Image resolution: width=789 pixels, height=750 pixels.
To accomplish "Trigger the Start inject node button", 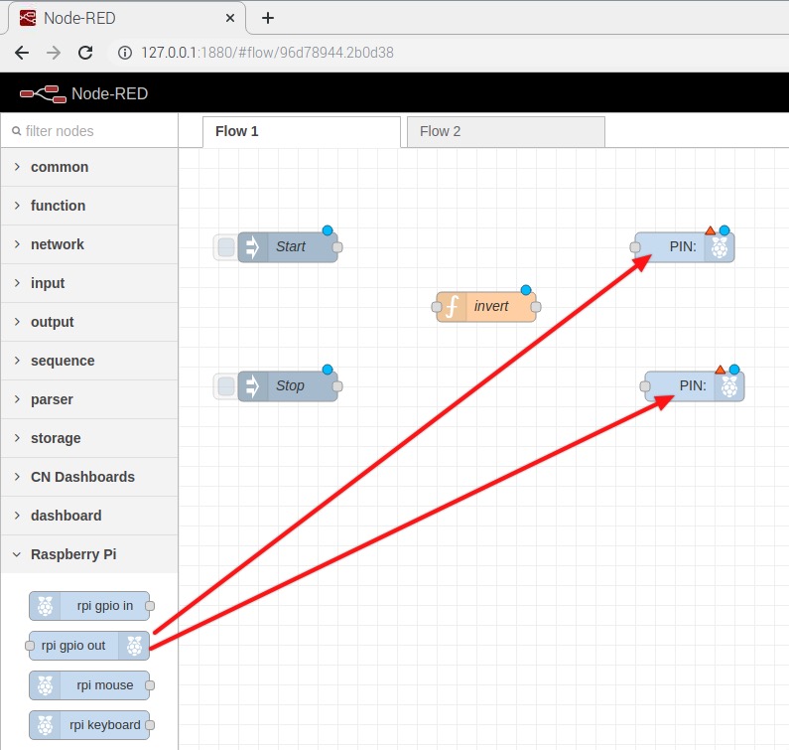I will 226,247.
